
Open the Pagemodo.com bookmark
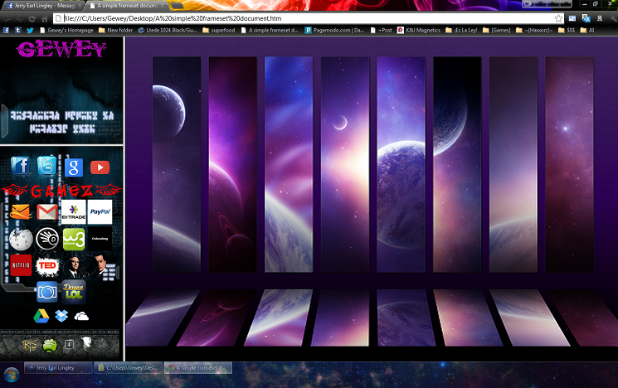(x=335, y=30)
